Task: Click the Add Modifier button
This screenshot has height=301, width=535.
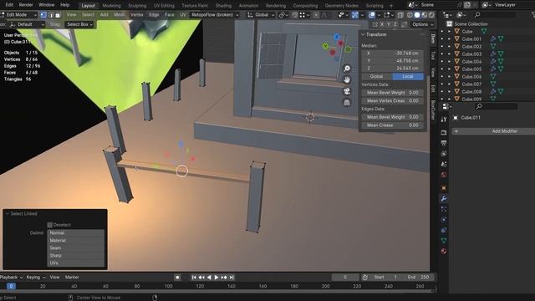Action: tap(494, 131)
